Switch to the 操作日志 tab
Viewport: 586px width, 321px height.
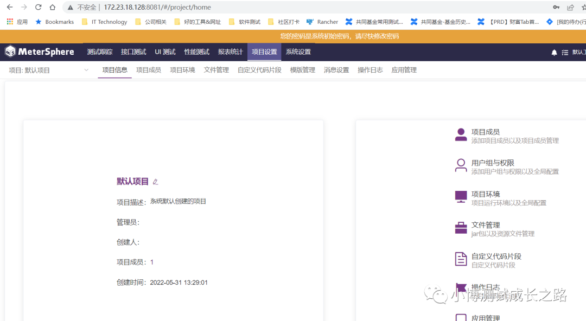pos(370,70)
